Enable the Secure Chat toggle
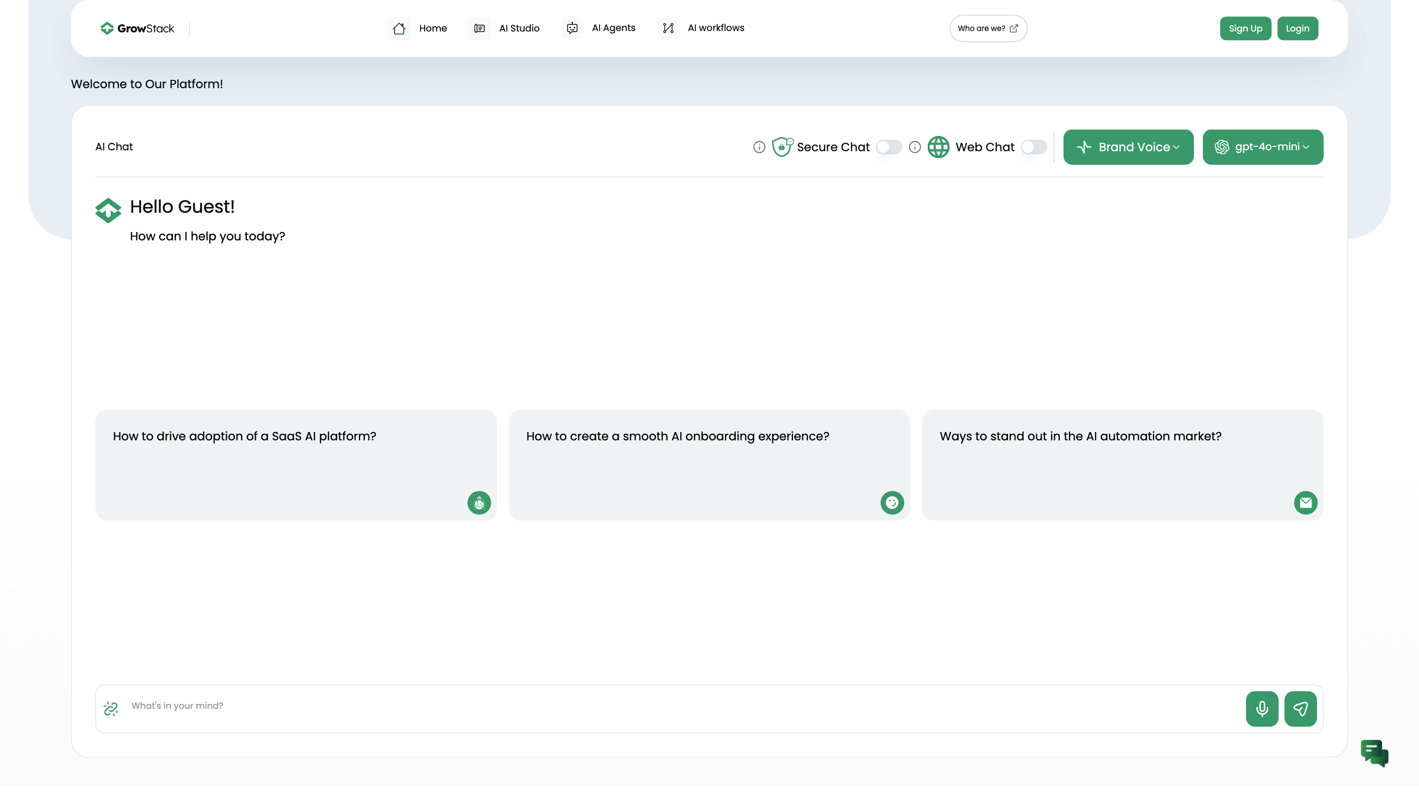1419x798 pixels. point(888,147)
